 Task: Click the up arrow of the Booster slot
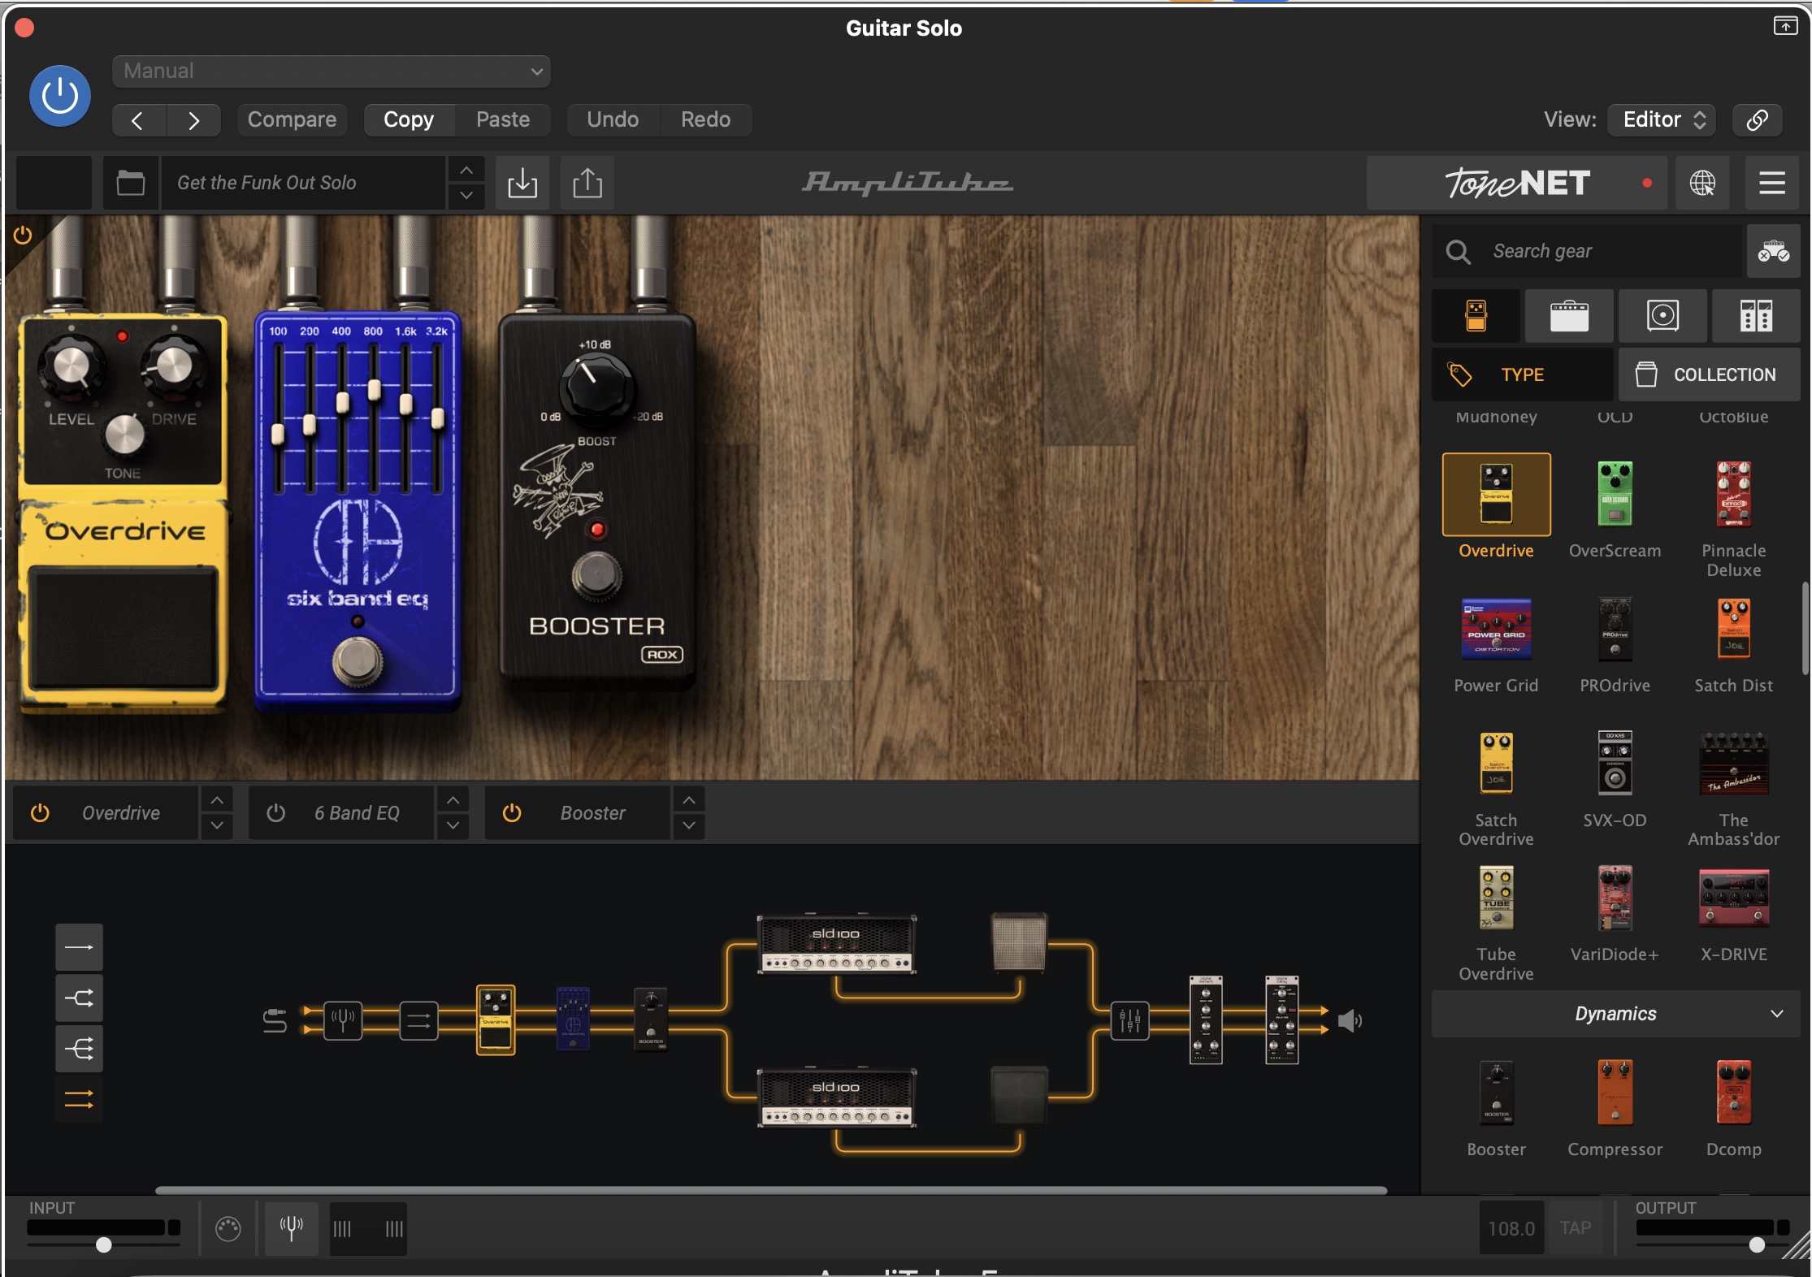pyautogui.click(x=688, y=800)
